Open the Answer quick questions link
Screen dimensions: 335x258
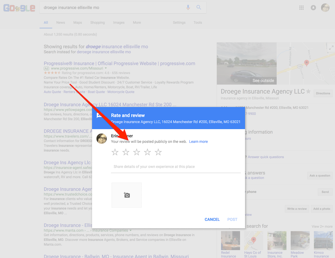pos(266,157)
